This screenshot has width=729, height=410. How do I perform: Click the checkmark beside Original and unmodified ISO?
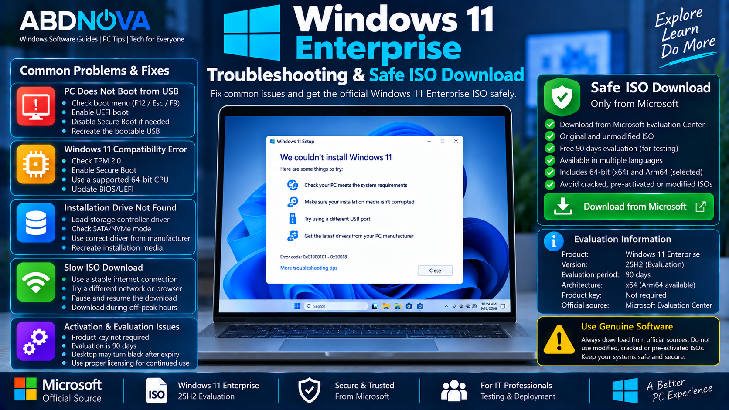click(x=550, y=136)
